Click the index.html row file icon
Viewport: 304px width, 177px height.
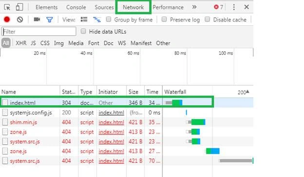pos(5,102)
